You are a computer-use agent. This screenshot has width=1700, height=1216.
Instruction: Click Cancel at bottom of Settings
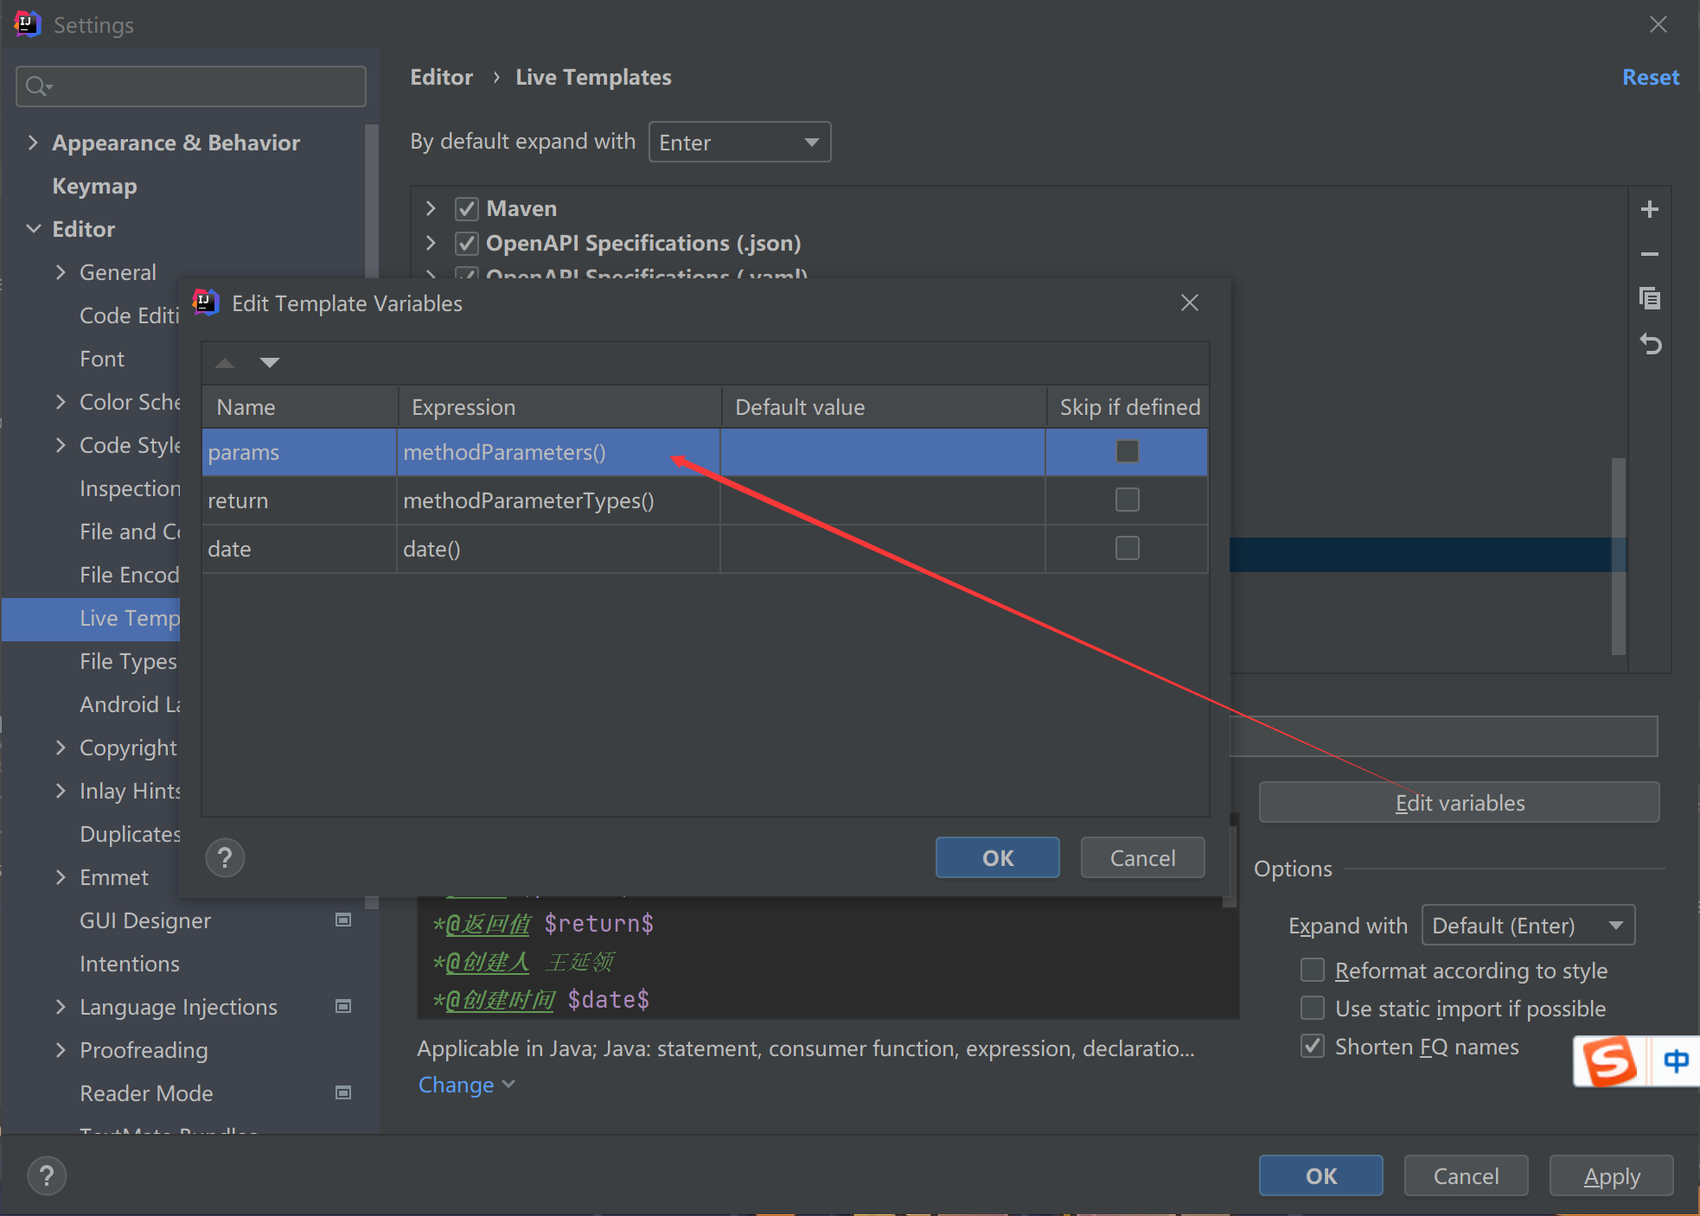1466,1175
